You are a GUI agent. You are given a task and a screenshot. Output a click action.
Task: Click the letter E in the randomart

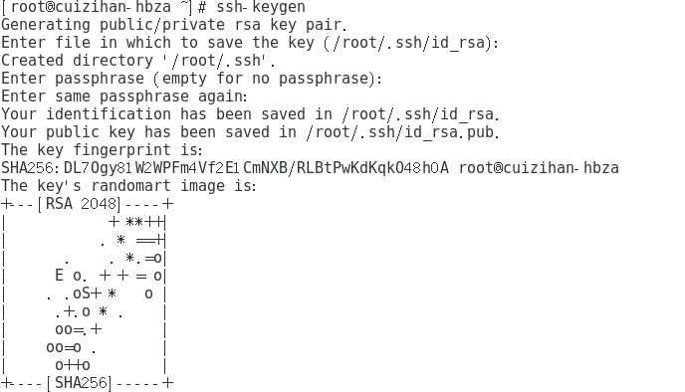[60, 276]
